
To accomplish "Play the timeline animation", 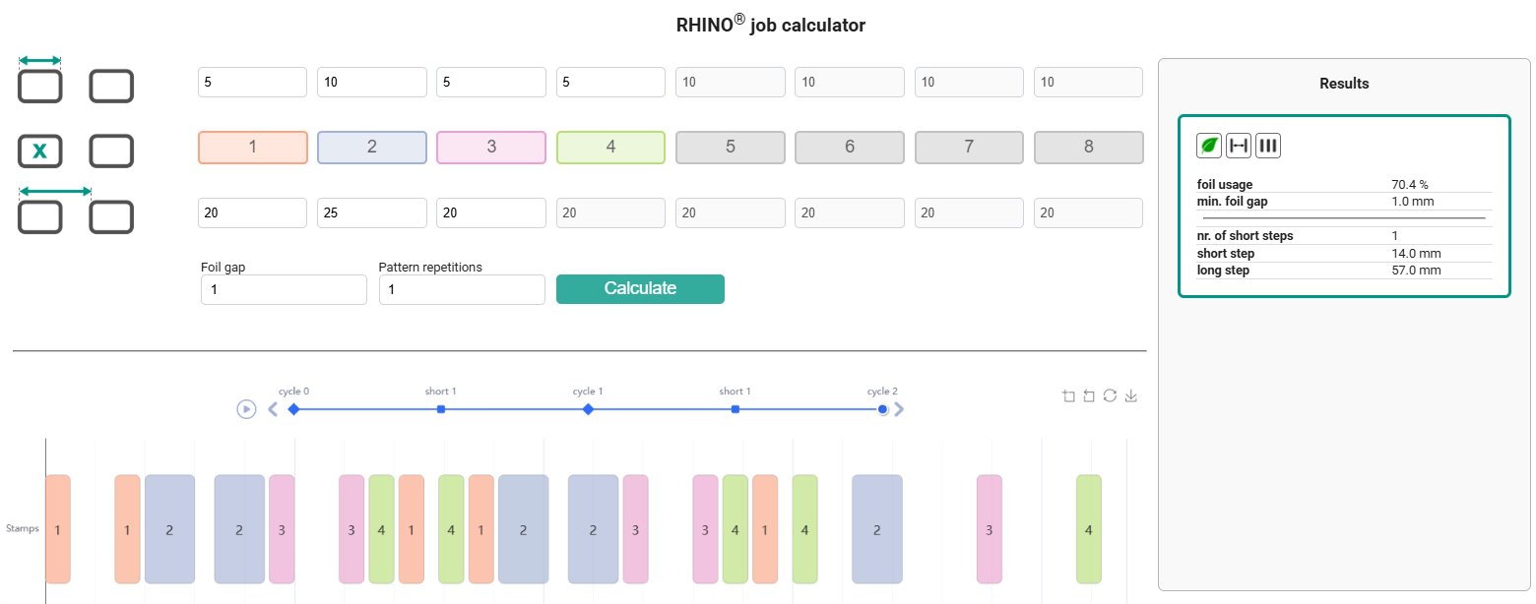I will coord(246,408).
